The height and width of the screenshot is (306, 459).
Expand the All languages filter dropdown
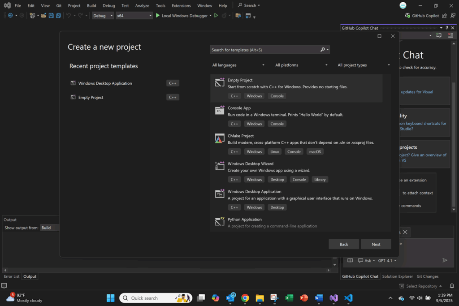(238, 65)
